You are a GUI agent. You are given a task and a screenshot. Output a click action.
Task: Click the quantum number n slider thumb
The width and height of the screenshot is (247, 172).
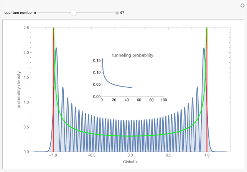click(x=74, y=13)
